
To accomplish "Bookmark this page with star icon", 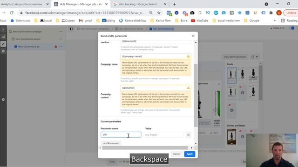I will click(159, 13).
